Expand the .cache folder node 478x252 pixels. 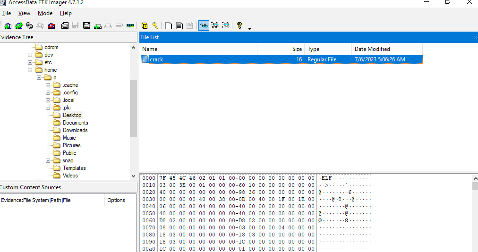tap(48, 85)
